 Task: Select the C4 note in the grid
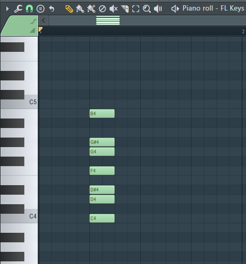point(102,218)
